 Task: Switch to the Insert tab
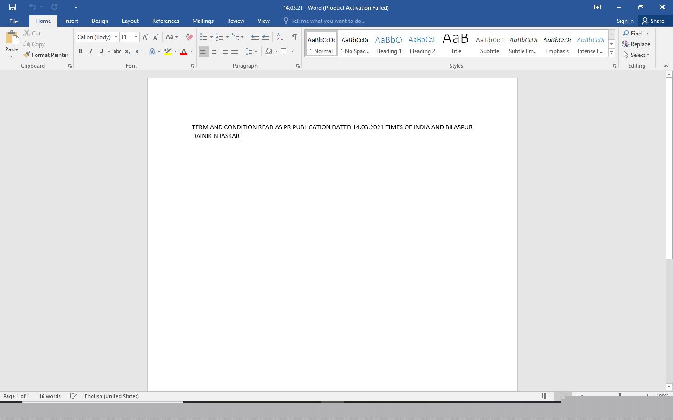(x=71, y=21)
